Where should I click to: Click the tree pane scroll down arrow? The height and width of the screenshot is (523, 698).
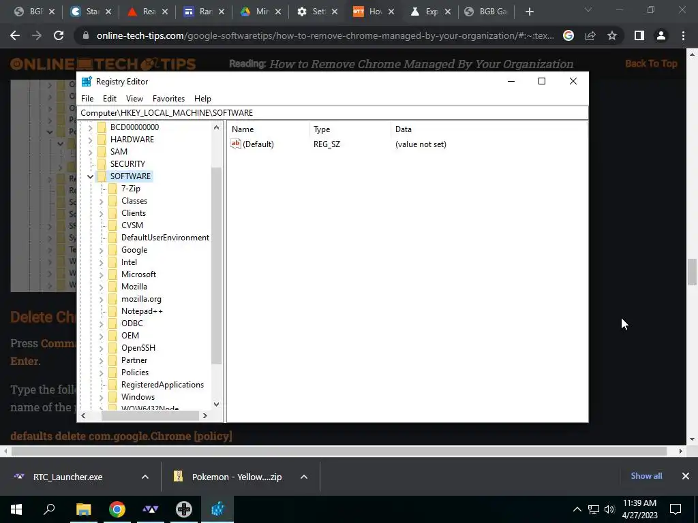pos(216,405)
